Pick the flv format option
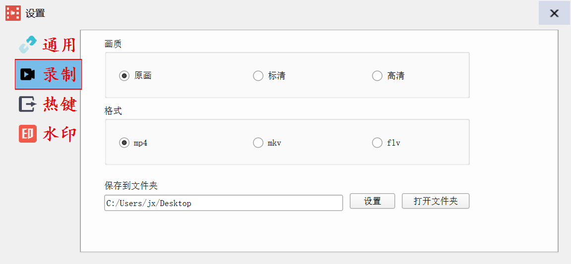571x264 pixels. (377, 143)
